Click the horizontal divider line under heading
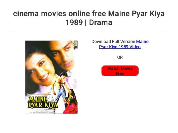Screen dimensions: 178x133 (89, 32)
